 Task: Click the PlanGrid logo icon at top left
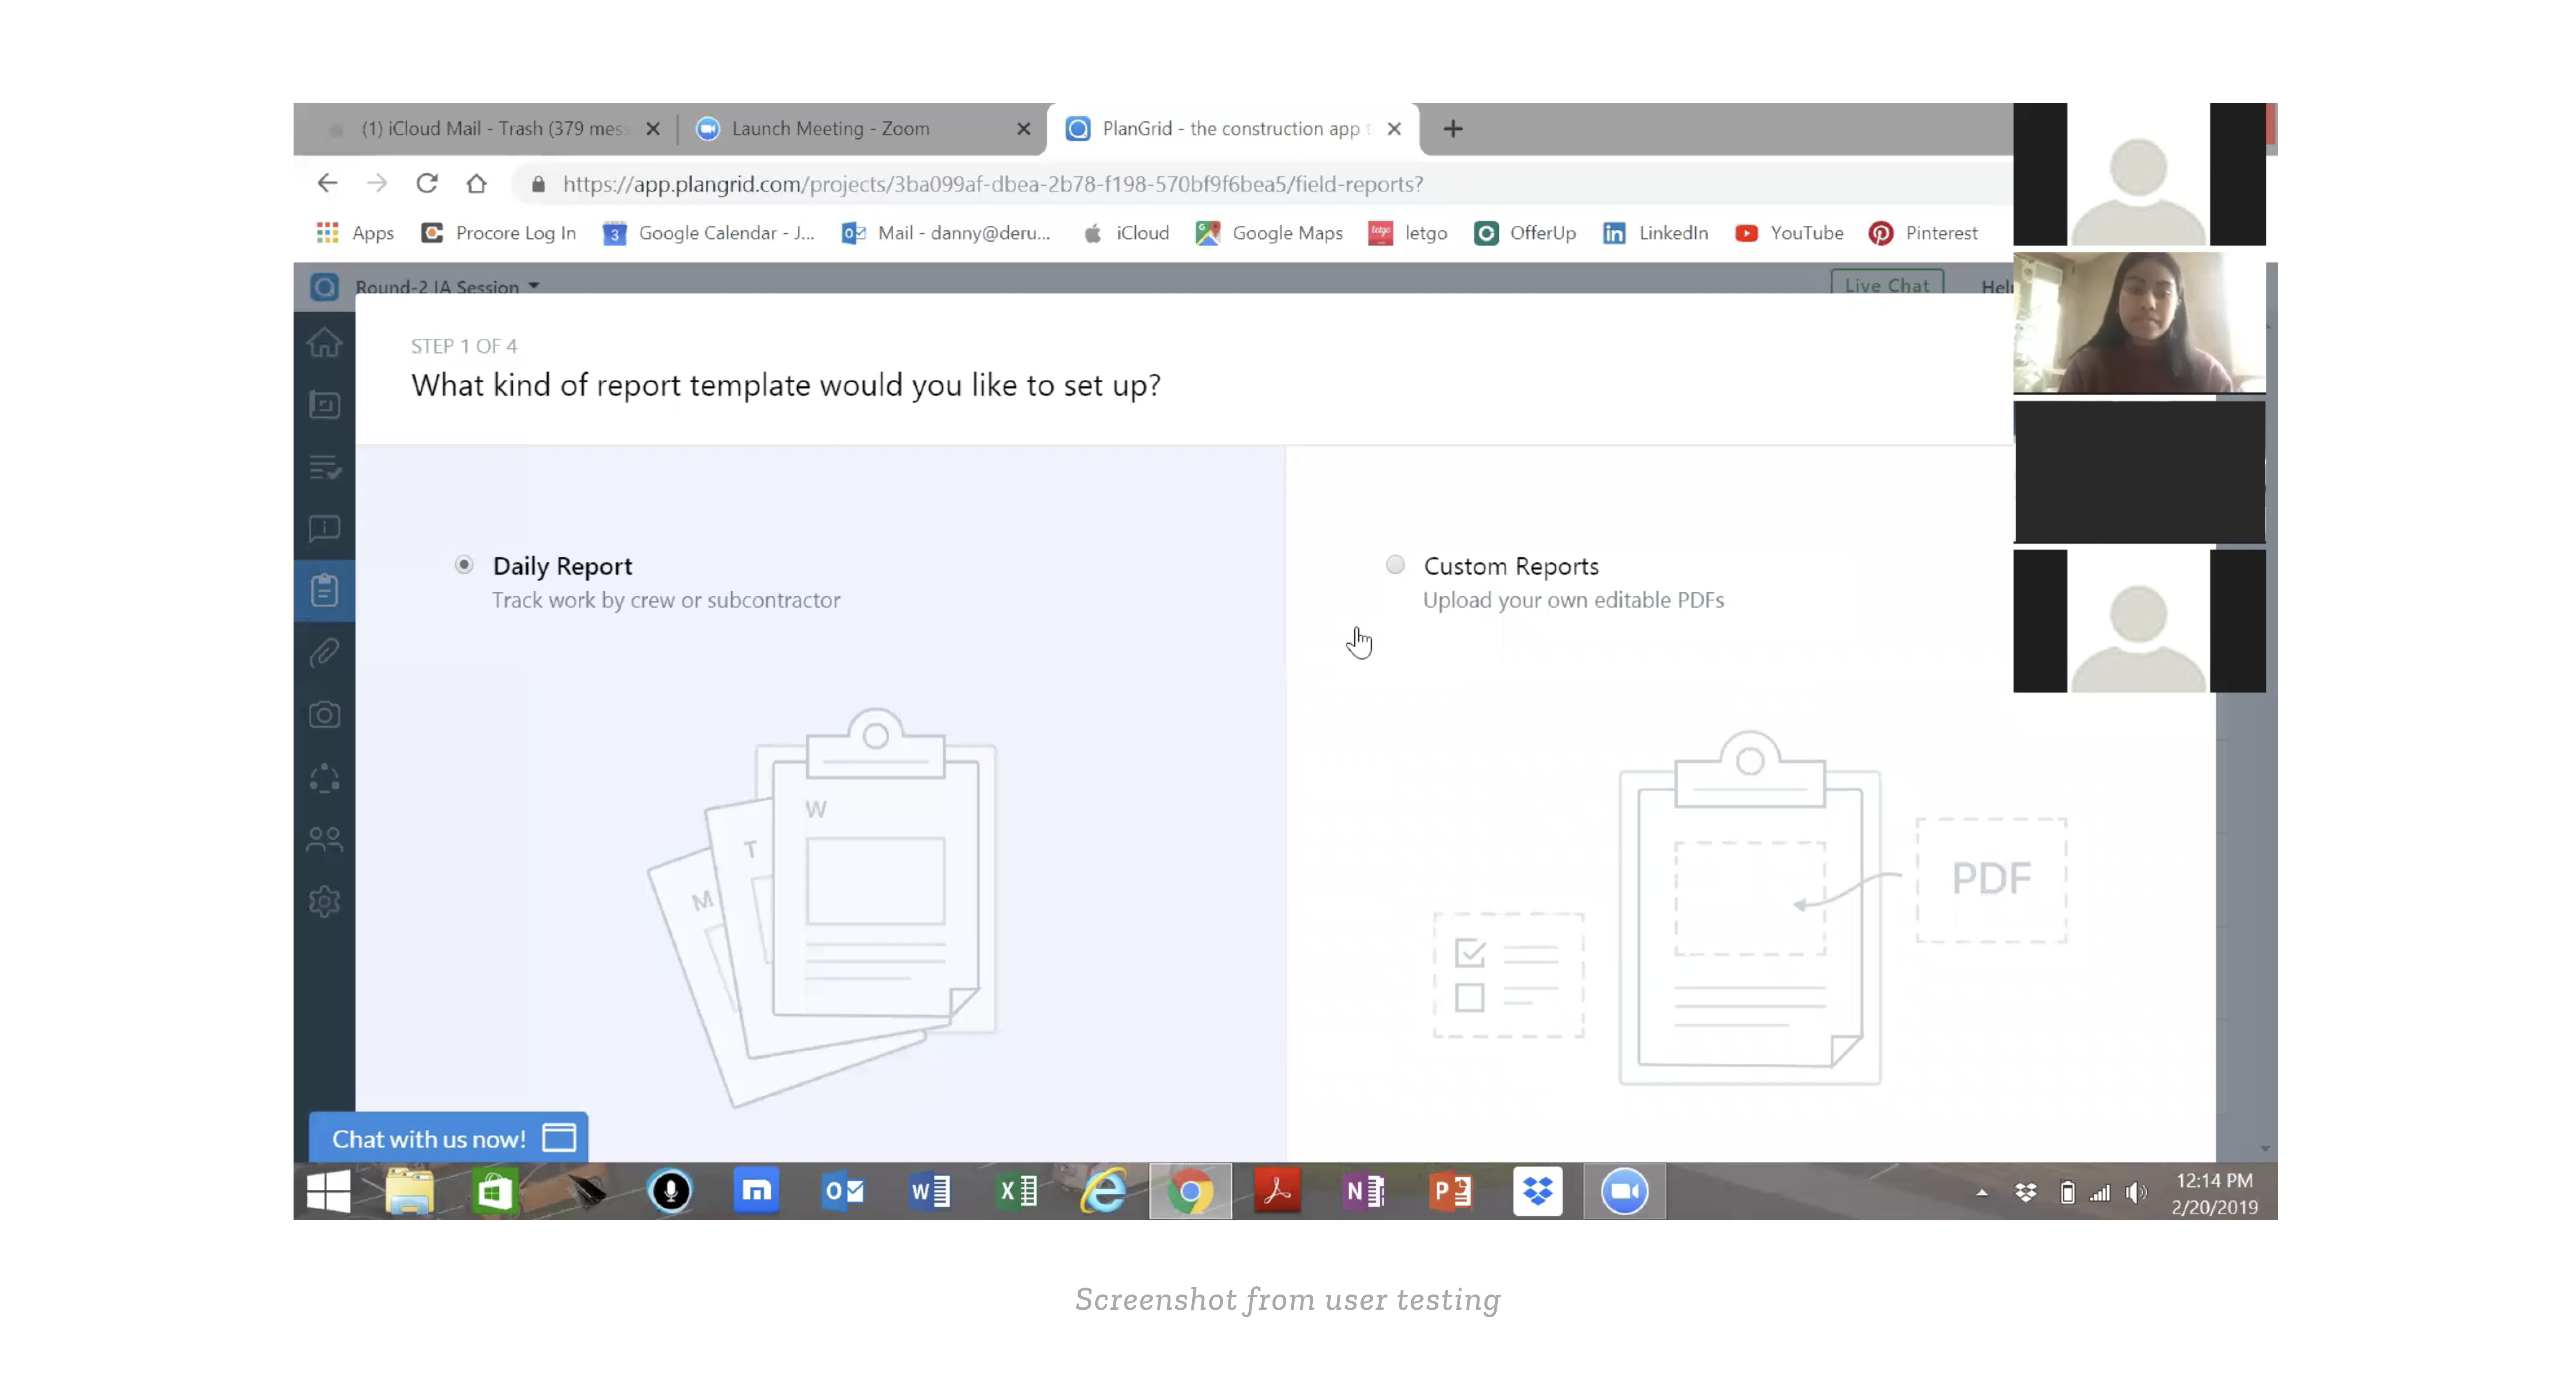pos(324,287)
